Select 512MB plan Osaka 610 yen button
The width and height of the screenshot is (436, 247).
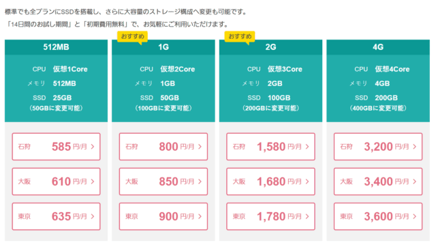pyautogui.click(x=56, y=181)
